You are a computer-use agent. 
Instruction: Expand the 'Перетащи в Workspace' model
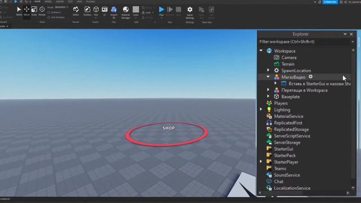268,90
